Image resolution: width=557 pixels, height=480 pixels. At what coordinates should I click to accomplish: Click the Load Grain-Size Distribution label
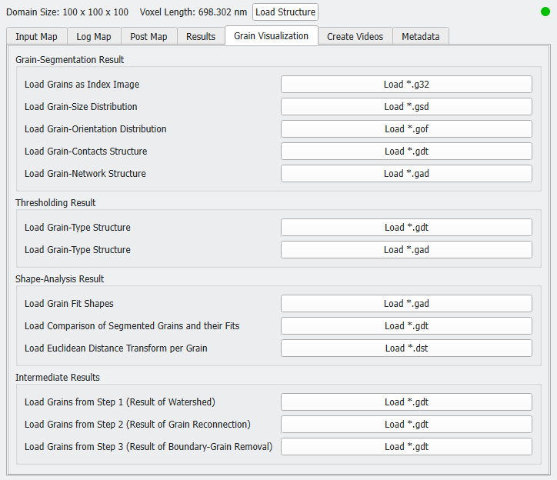tap(81, 107)
